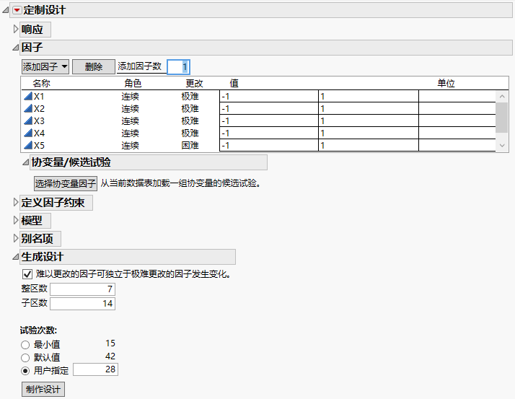Click the minimum run count value 15

[110, 343]
